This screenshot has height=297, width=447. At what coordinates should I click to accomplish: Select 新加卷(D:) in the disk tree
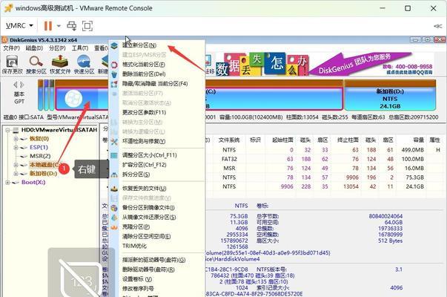[43, 174]
